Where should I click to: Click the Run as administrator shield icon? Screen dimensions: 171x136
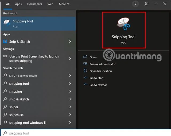pos(85,64)
